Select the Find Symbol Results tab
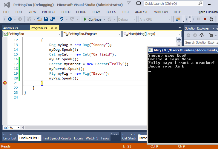The width and height of the screenshot is (218, 149). point(57,138)
